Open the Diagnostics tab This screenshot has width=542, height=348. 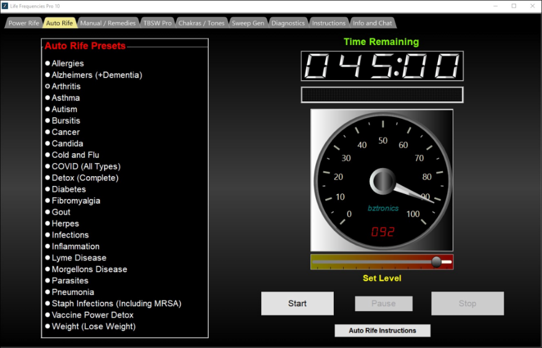tap(288, 23)
